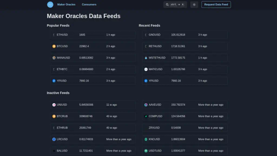Click the BTCUSD Bitcoin icon
The height and width of the screenshot is (156, 277).
coord(54,46)
